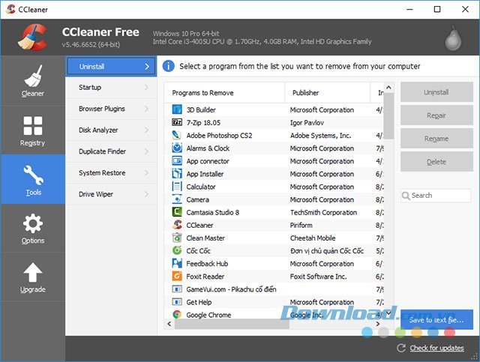Select the 7-Zip 18.05 icon
Screen dimensions: 480x362
tap(177, 122)
